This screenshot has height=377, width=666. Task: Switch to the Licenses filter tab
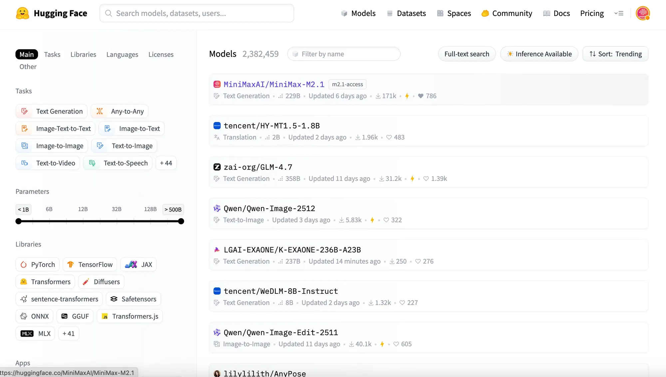tap(161, 54)
